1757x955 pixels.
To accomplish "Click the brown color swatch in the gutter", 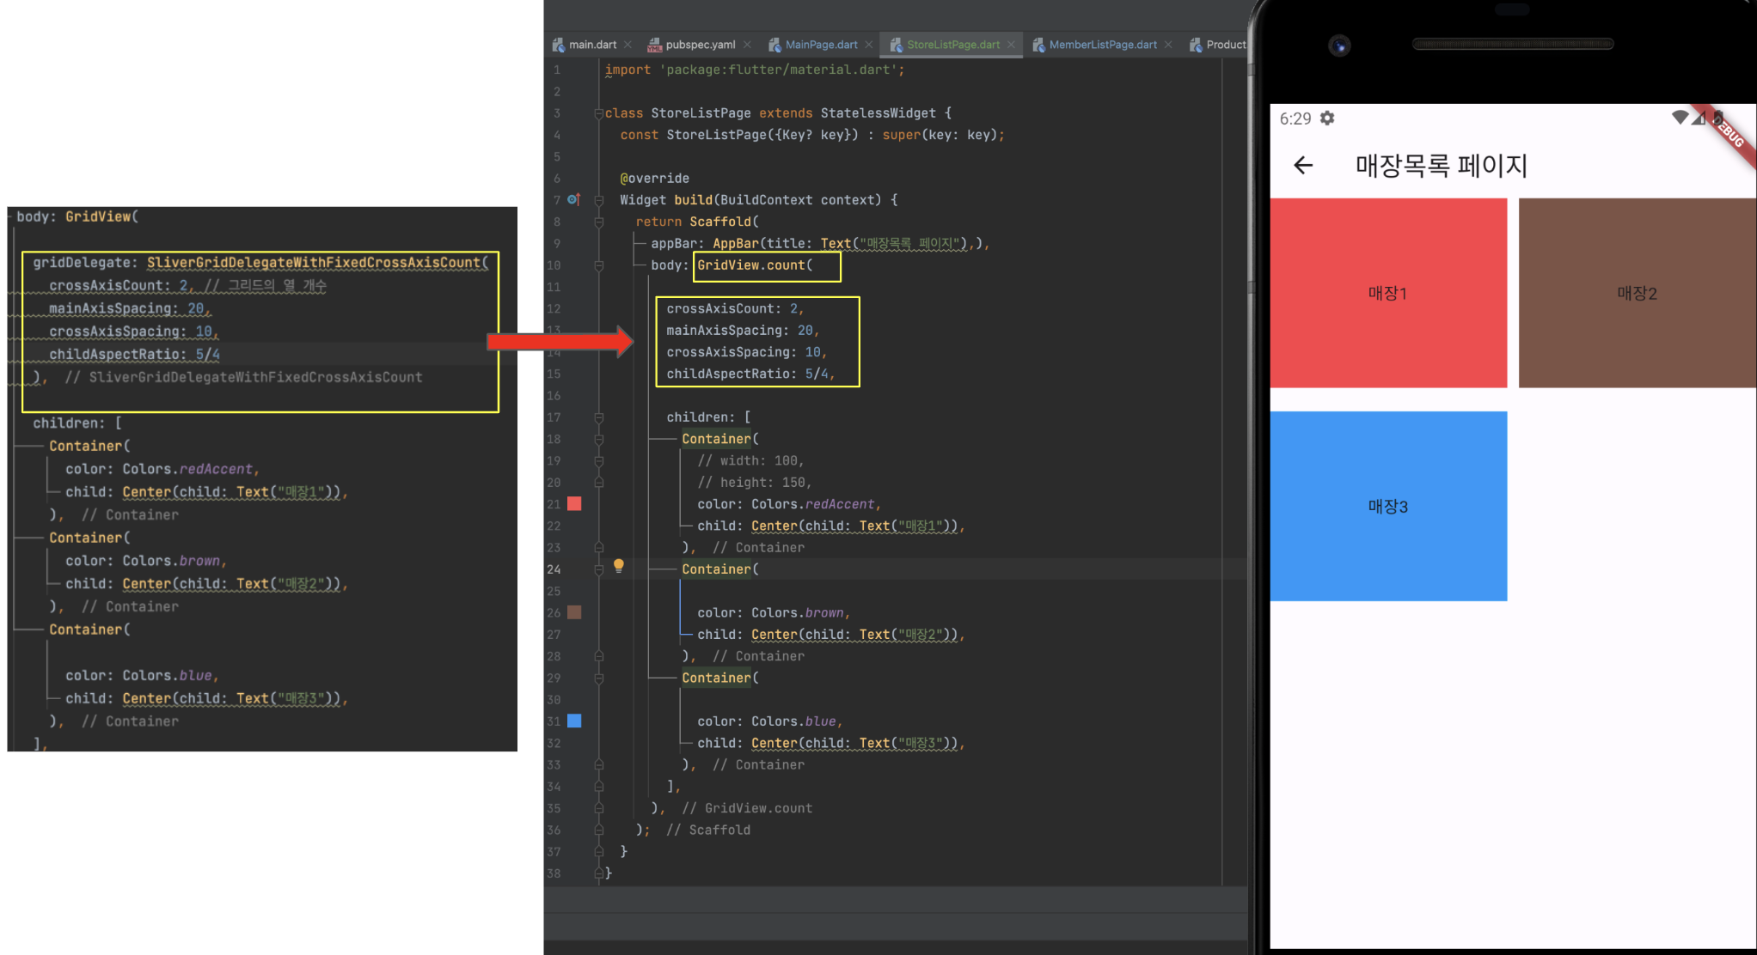I will point(574,612).
